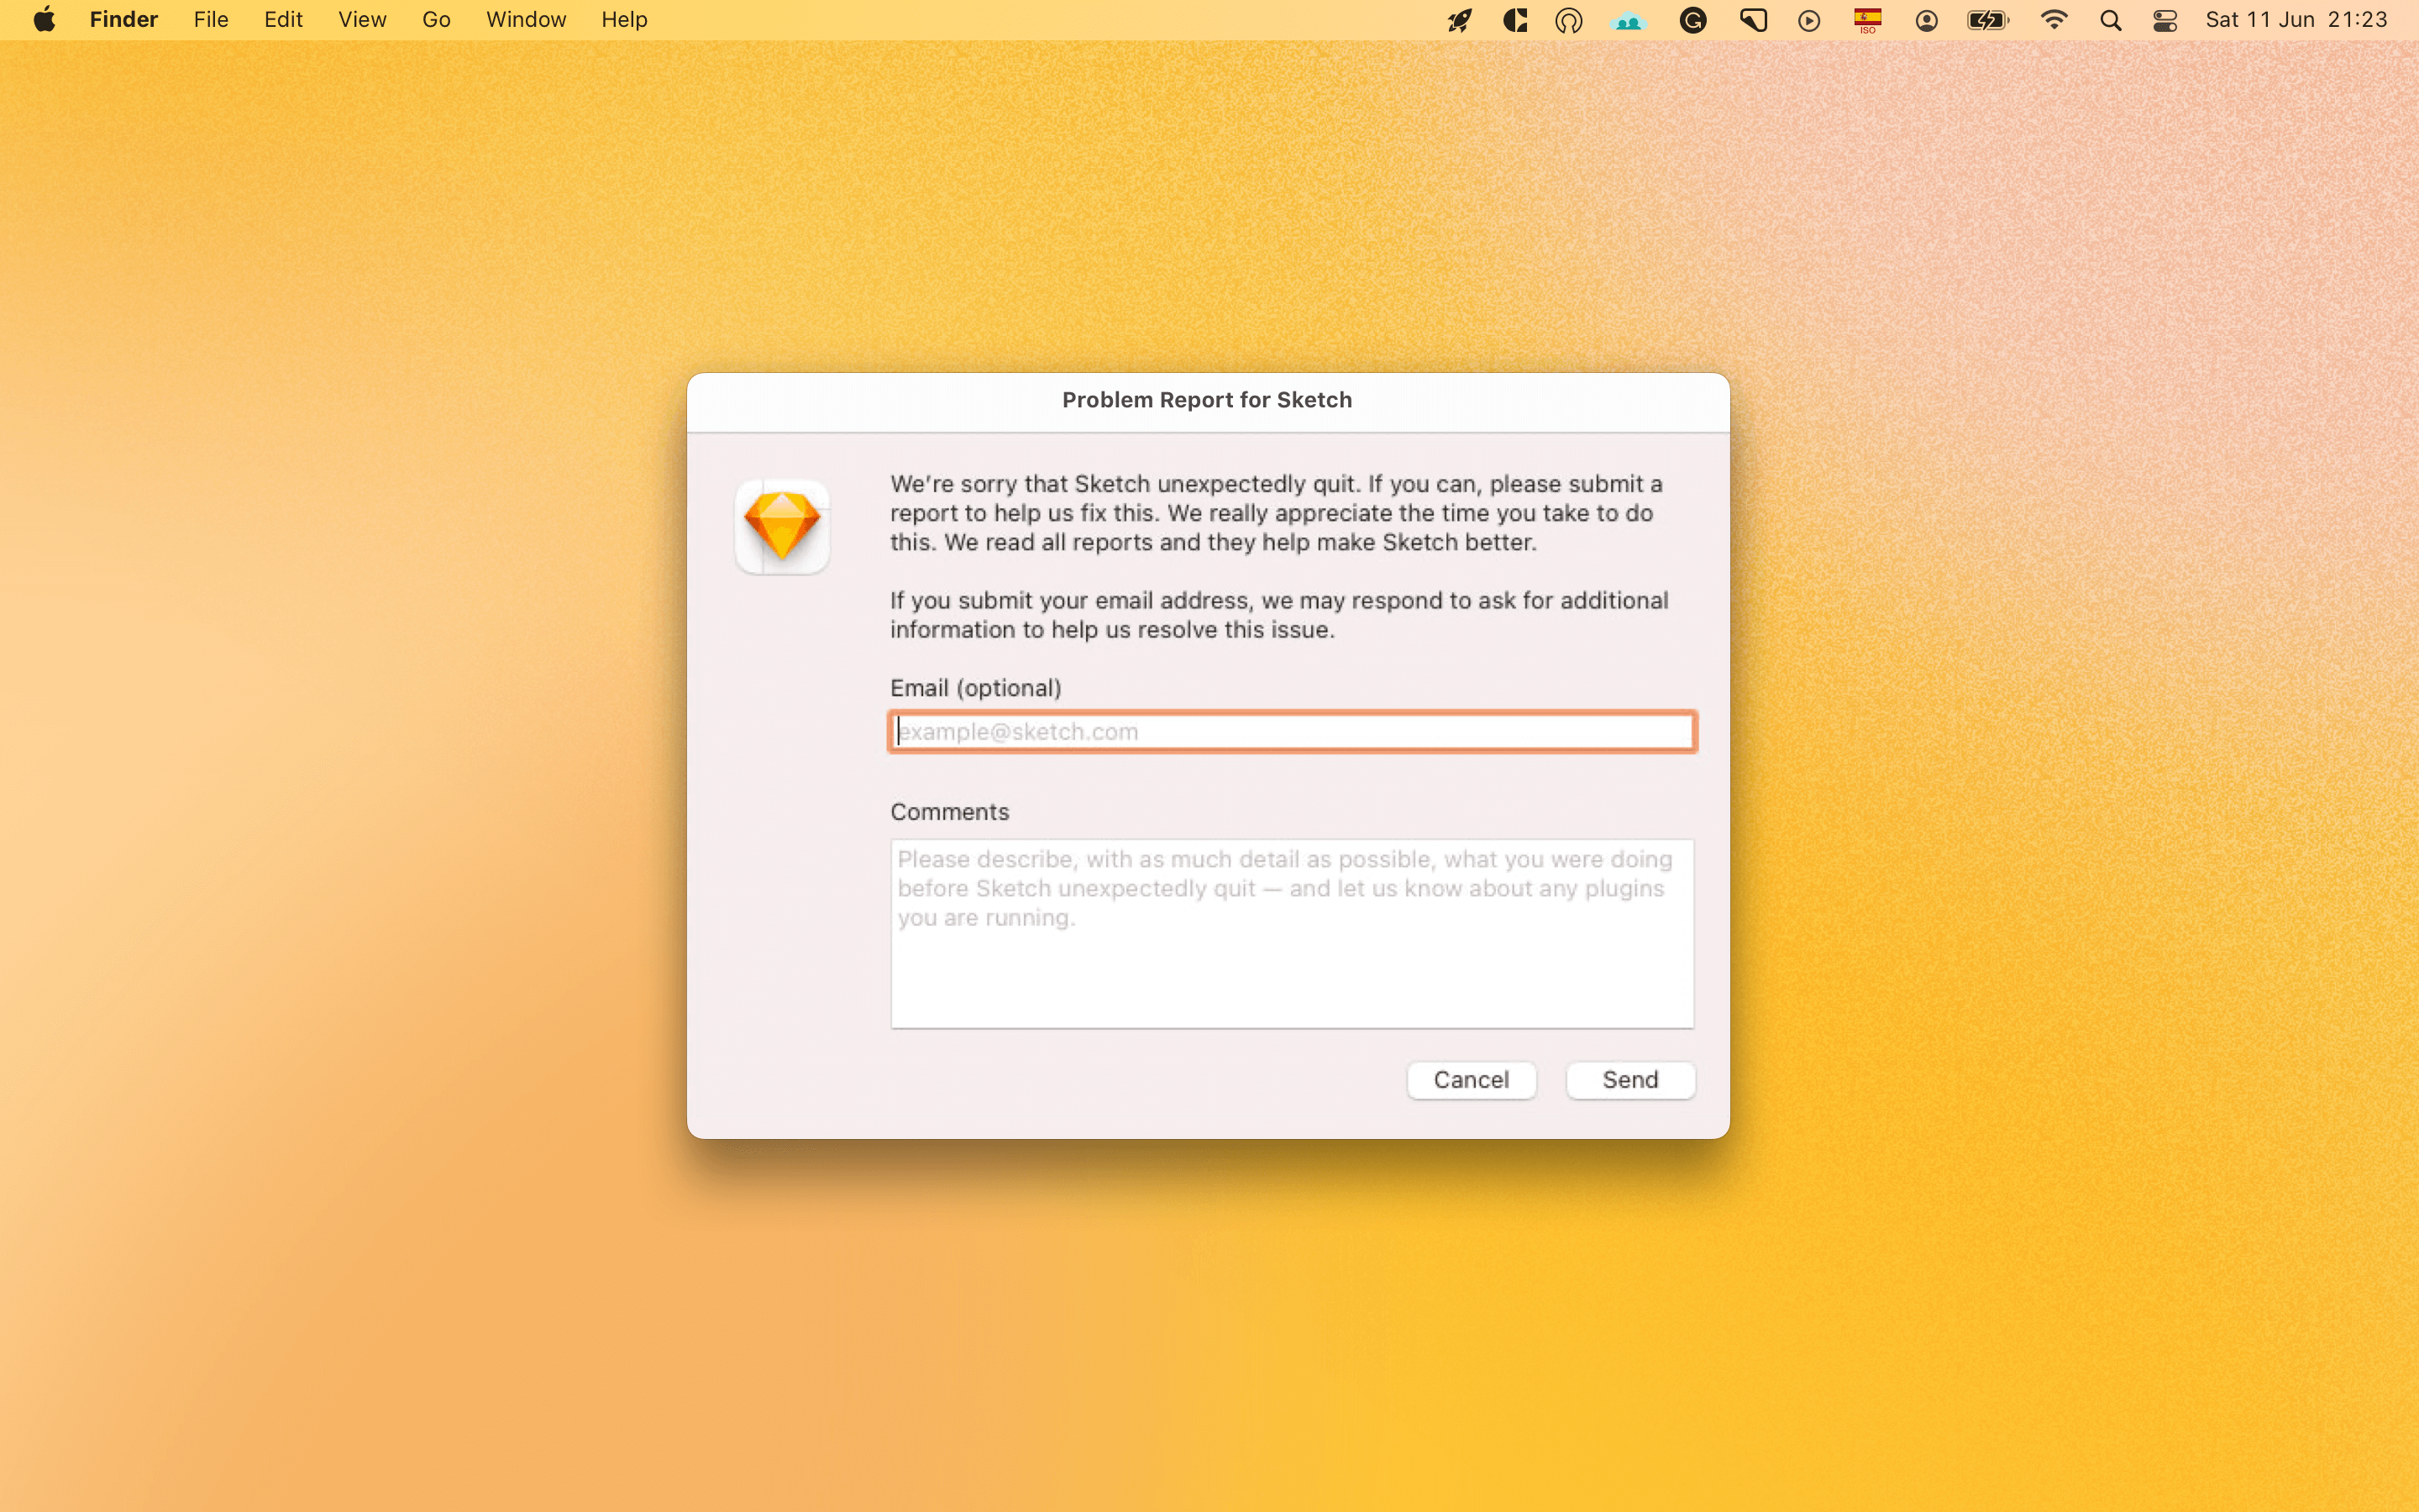Click the cloud sharing menu bar icon
The height and width of the screenshot is (1512, 2419).
tap(1629, 19)
